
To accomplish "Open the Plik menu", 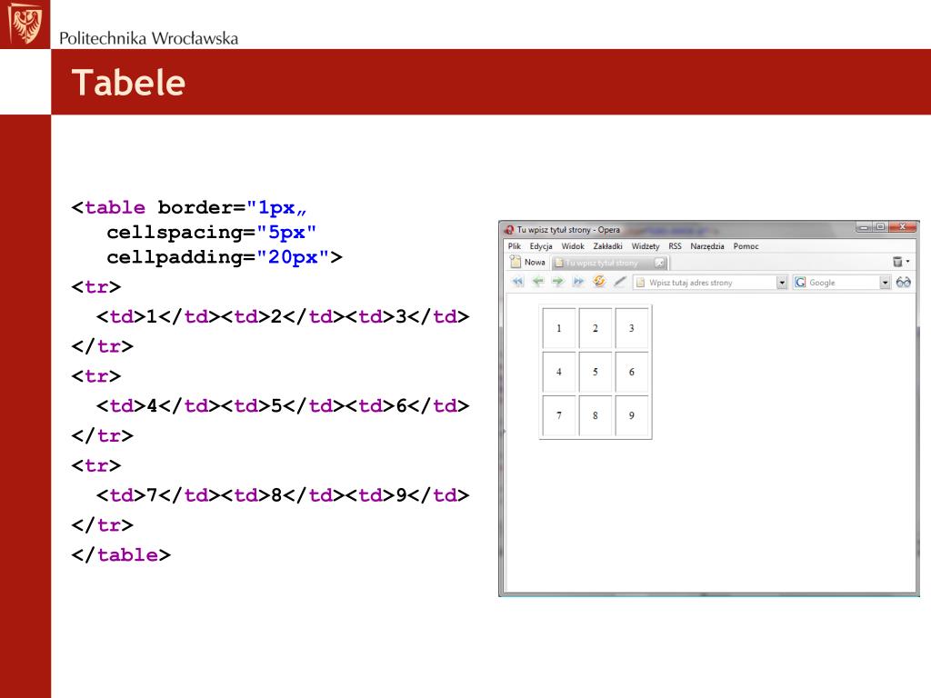I will [515, 245].
